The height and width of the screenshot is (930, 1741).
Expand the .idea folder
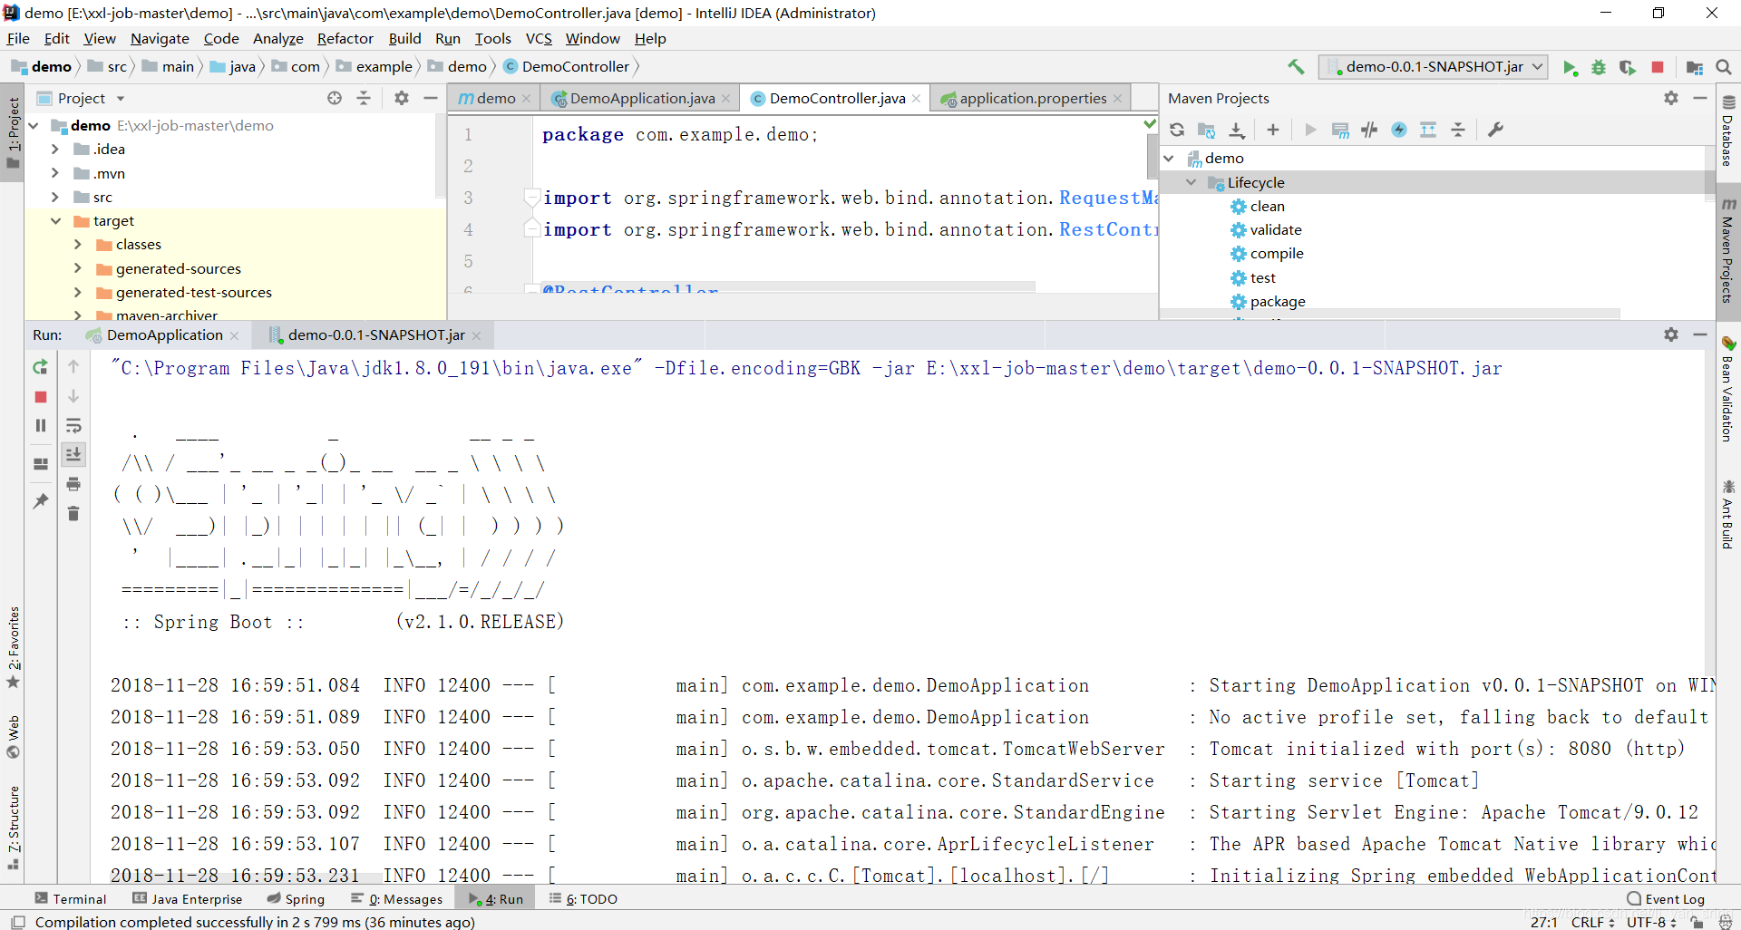pyautogui.click(x=55, y=150)
